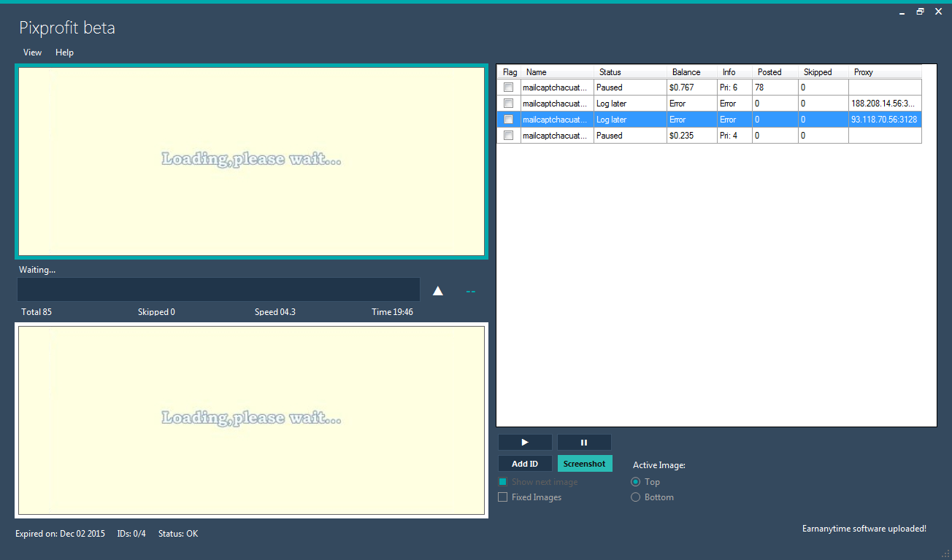Click the $0.767 balance cell

point(692,87)
